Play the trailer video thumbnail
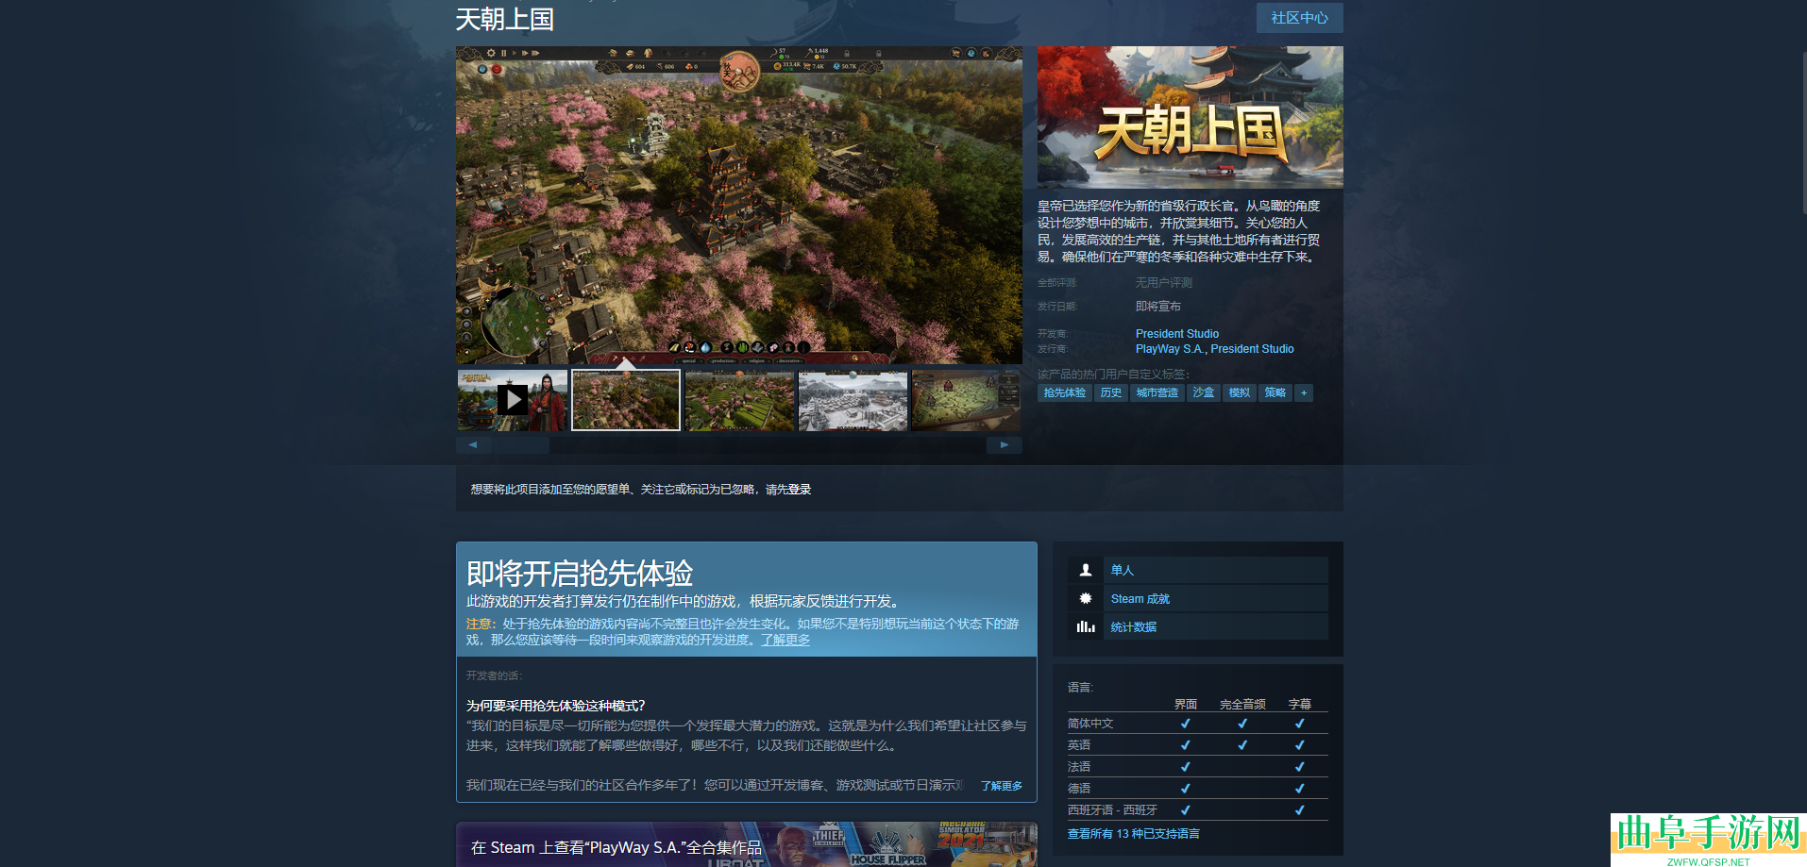Viewport: 1807px width, 867px height. point(513,400)
